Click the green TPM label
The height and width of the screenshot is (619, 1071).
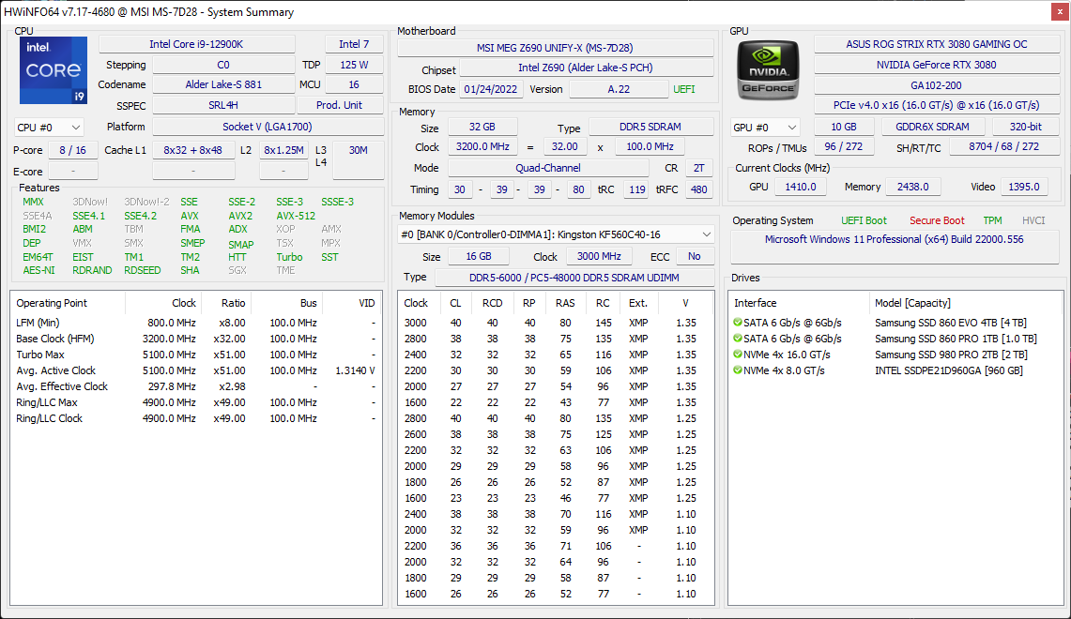[992, 220]
